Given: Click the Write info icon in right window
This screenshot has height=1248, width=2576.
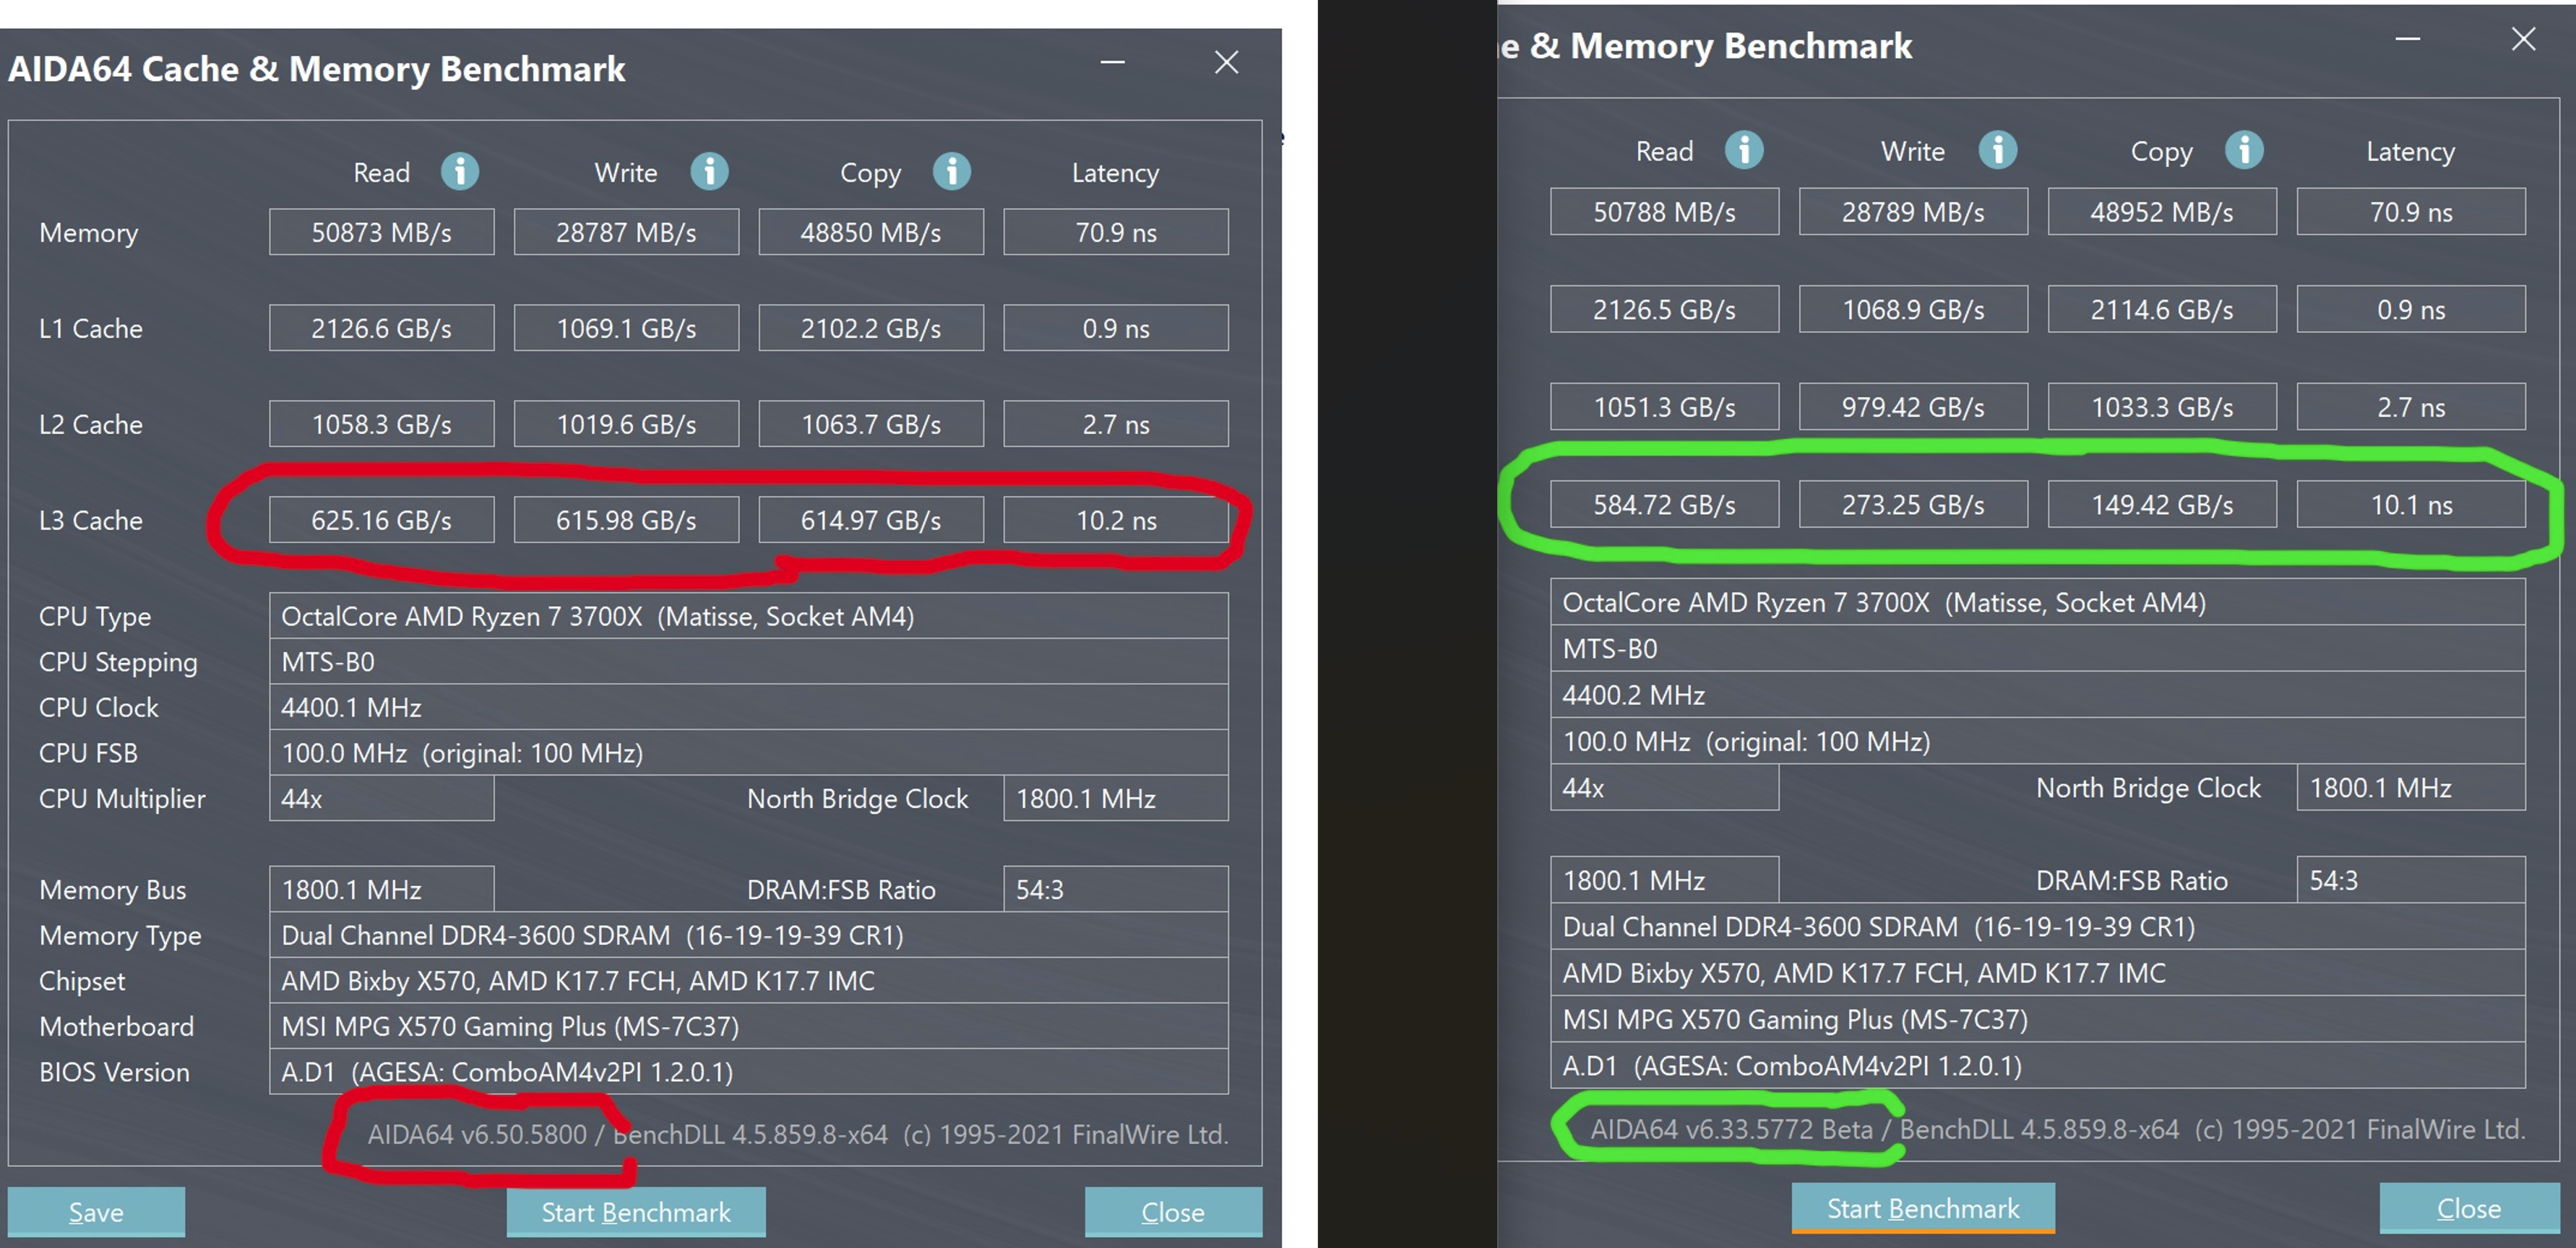Looking at the screenshot, I should click(1998, 150).
